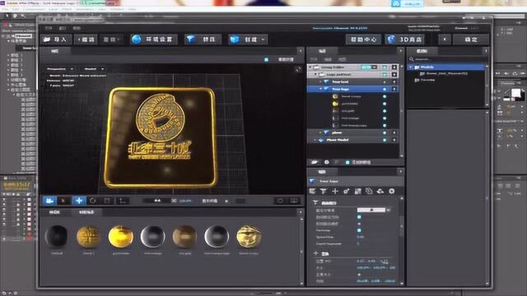Select the move tool in viewport toolbar
The width and height of the screenshot is (527, 296).
click(79, 201)
